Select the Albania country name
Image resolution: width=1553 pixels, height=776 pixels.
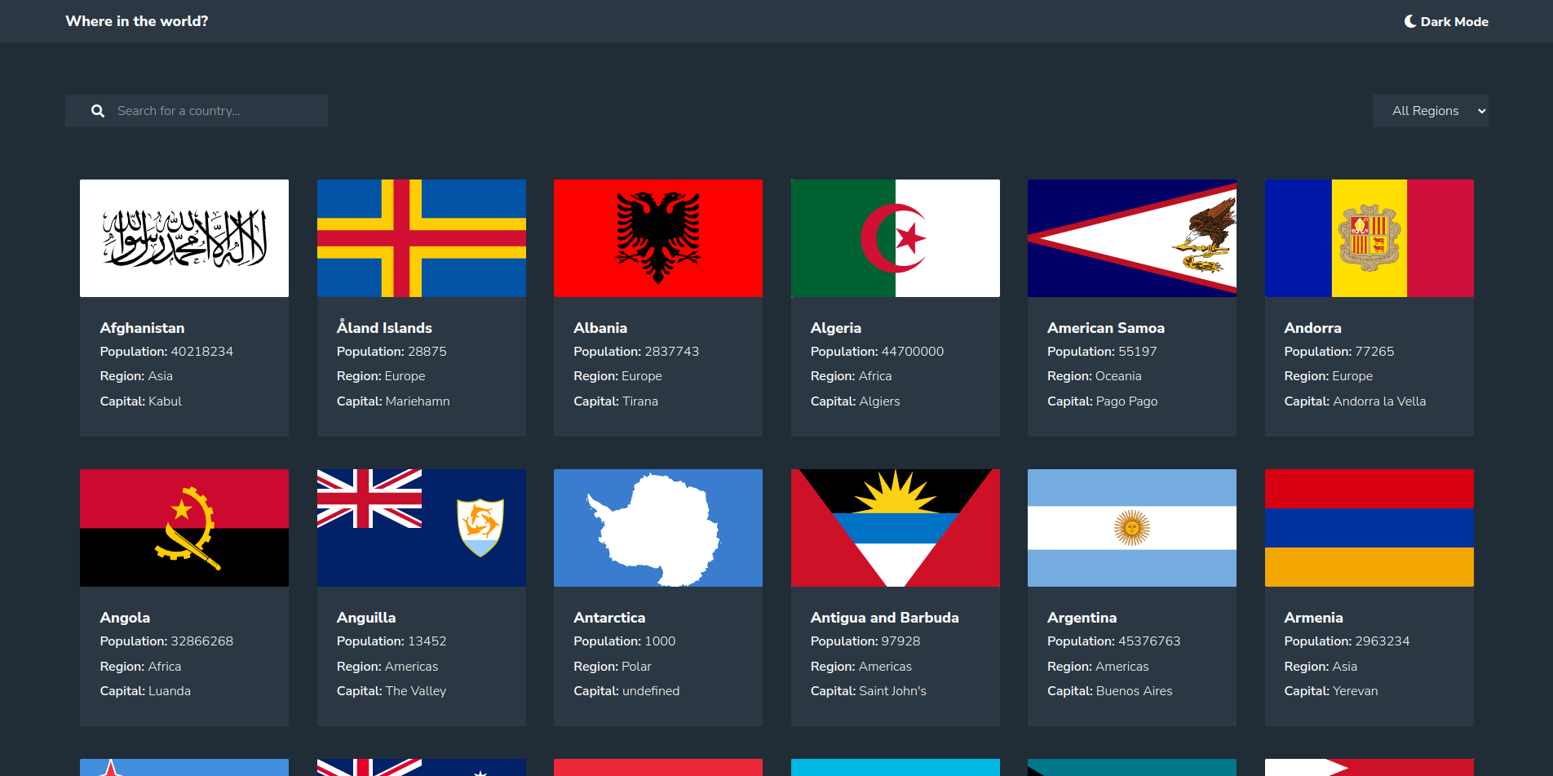click(600, 328)
